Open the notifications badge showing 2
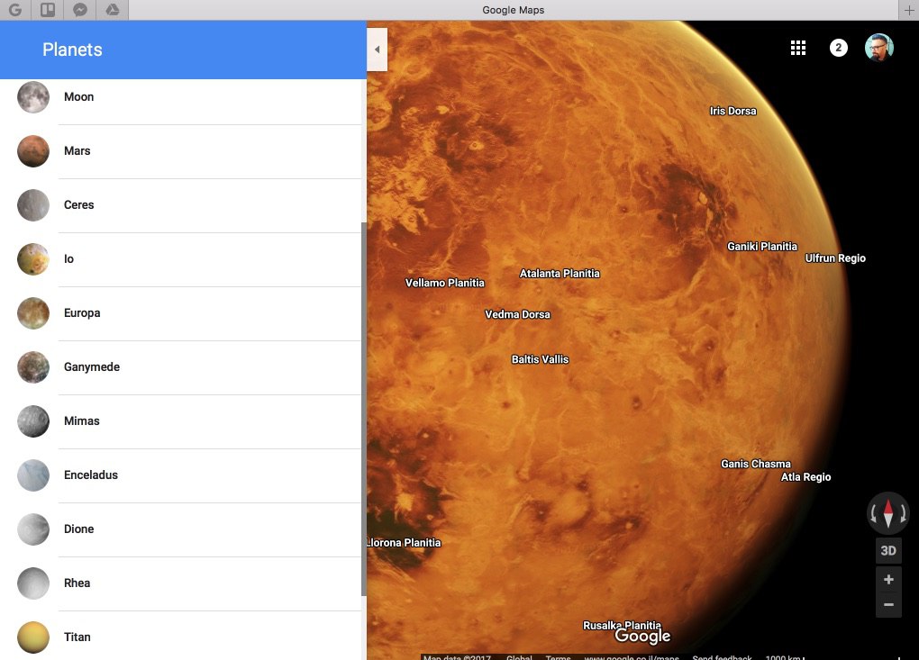This screenshot has width=919, height=660. 838,48
